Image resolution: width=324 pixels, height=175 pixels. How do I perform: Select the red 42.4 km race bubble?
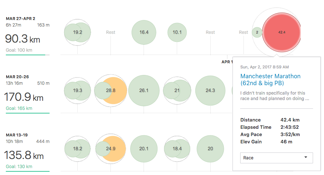pyautogui.click(x=281, y=32)
